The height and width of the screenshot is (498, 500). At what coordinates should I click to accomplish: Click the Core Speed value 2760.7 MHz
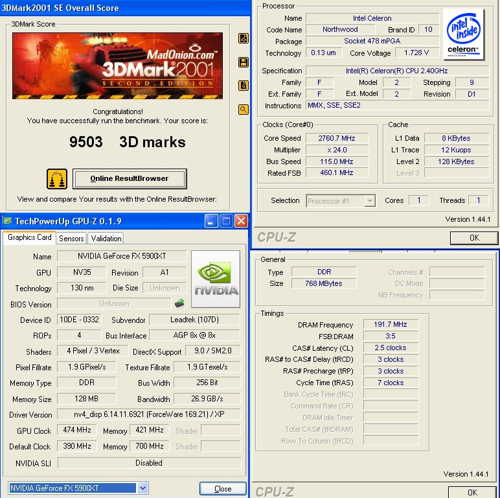(x=337, y=138)
